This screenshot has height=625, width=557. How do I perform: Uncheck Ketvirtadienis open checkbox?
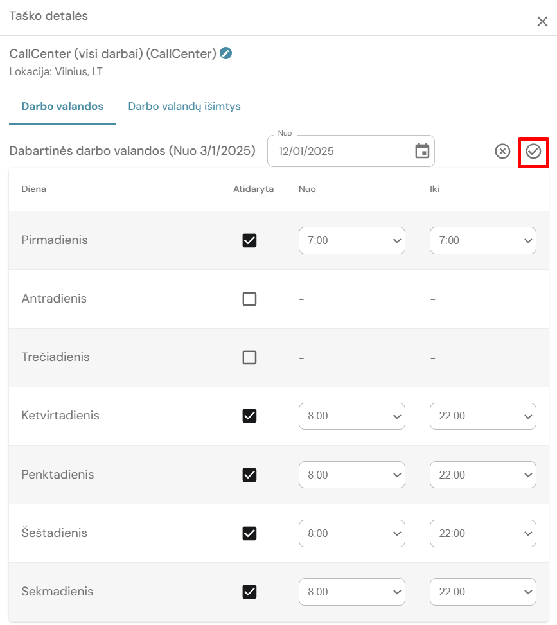click(249, 416)
